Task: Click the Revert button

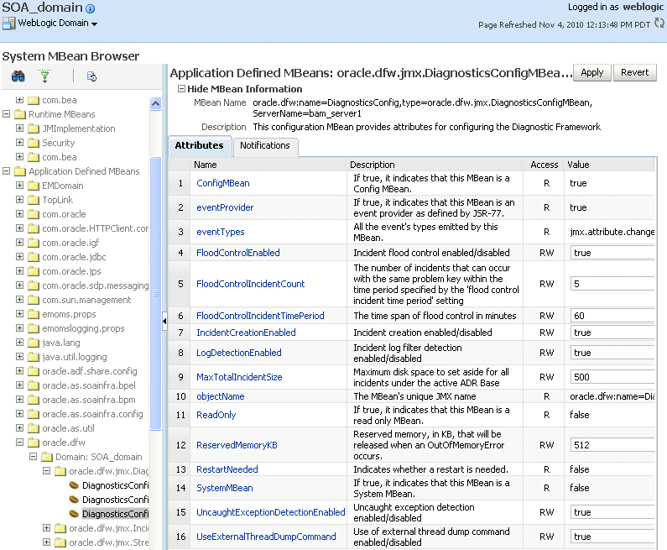Action: (x=634, y=72)
